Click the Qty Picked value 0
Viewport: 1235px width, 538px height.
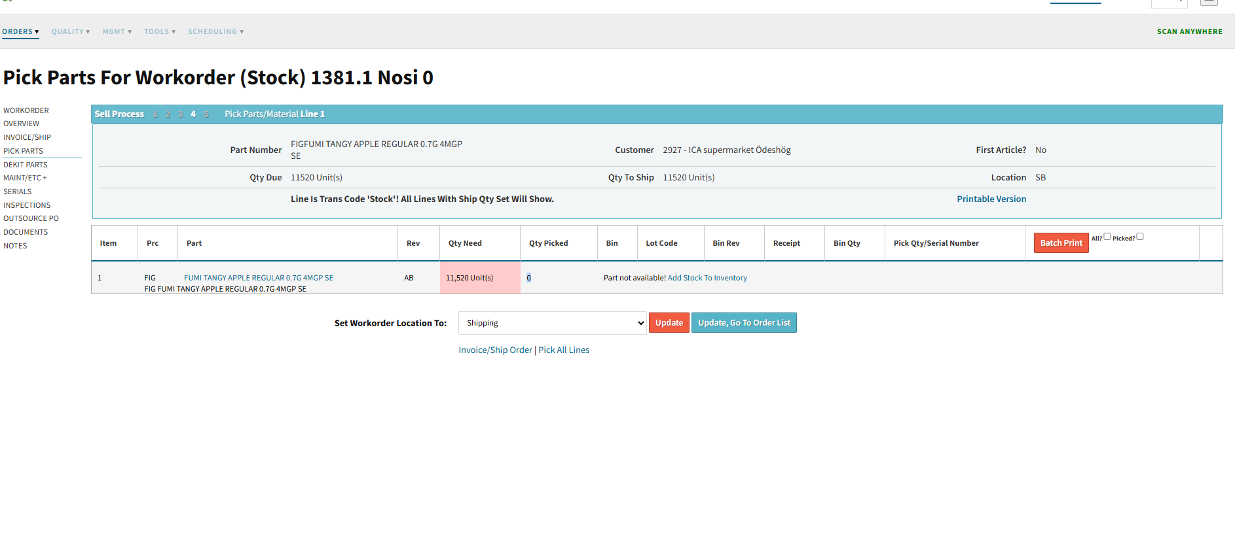tap(529, 278)
